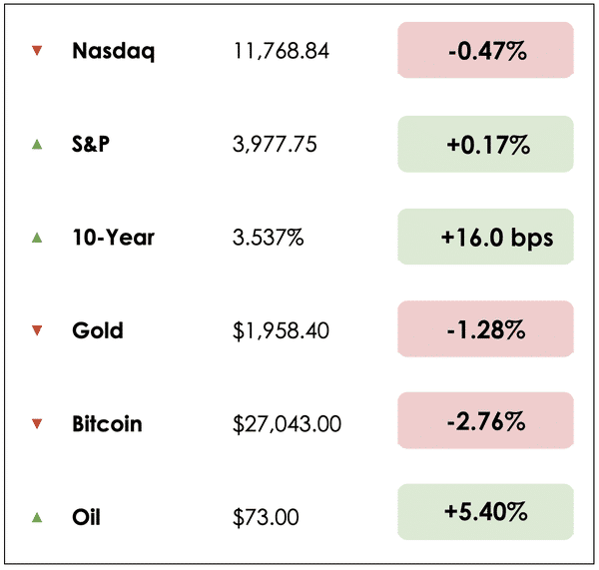The width and height of the screenshot is (599, 570).
Task: Click the red down arrow beside Nasdaq
Action: pos(37,51)
